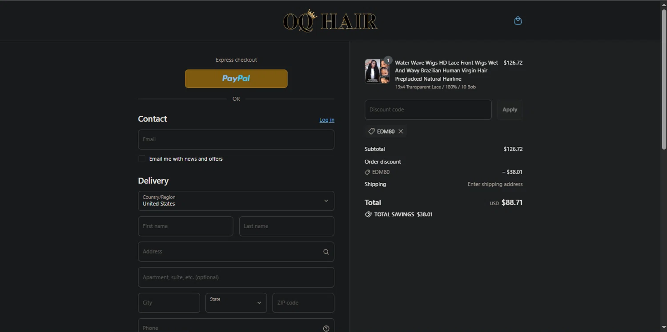This screenshot has height=332, width=667.
Task: Click the product quantity badge on thumbnail
Action: (x=388, y=60)
